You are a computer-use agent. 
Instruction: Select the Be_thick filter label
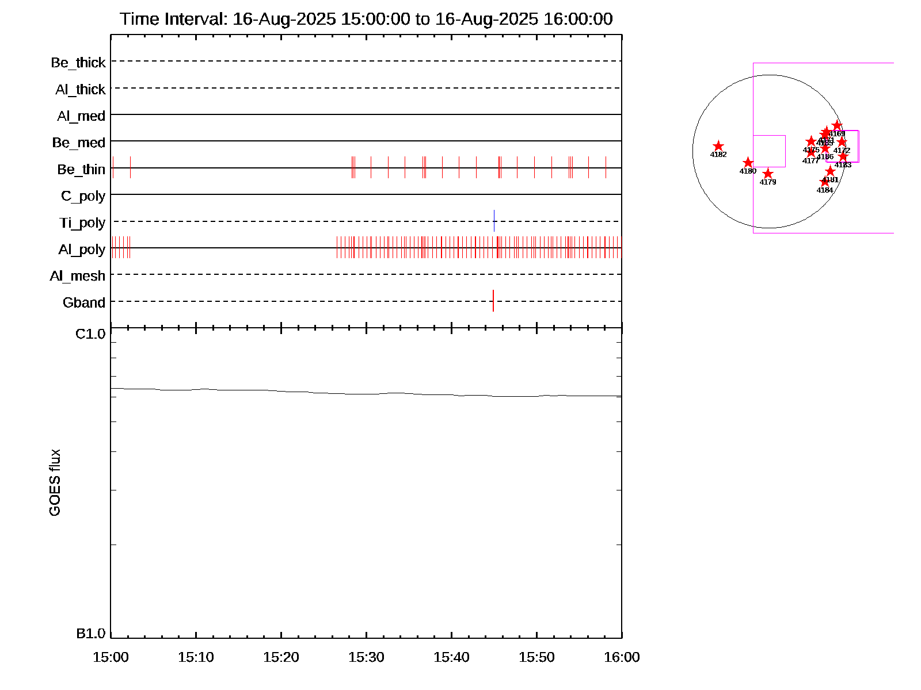click(78, 62)
